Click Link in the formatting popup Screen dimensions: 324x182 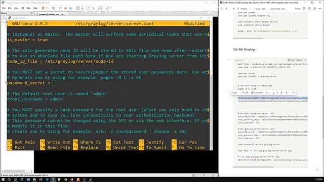click(245, 93)
